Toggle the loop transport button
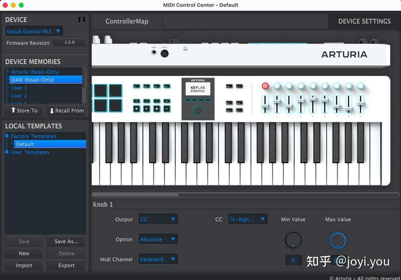 click(x=136, y=100)
